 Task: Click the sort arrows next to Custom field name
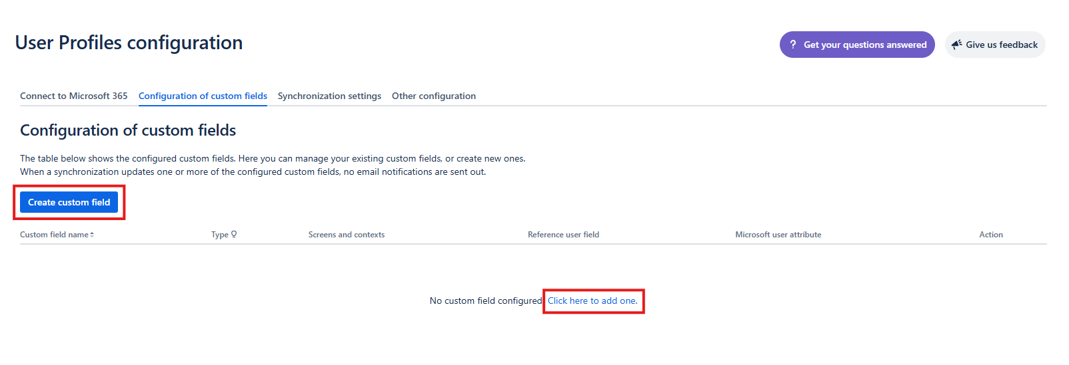coord(92,235)
